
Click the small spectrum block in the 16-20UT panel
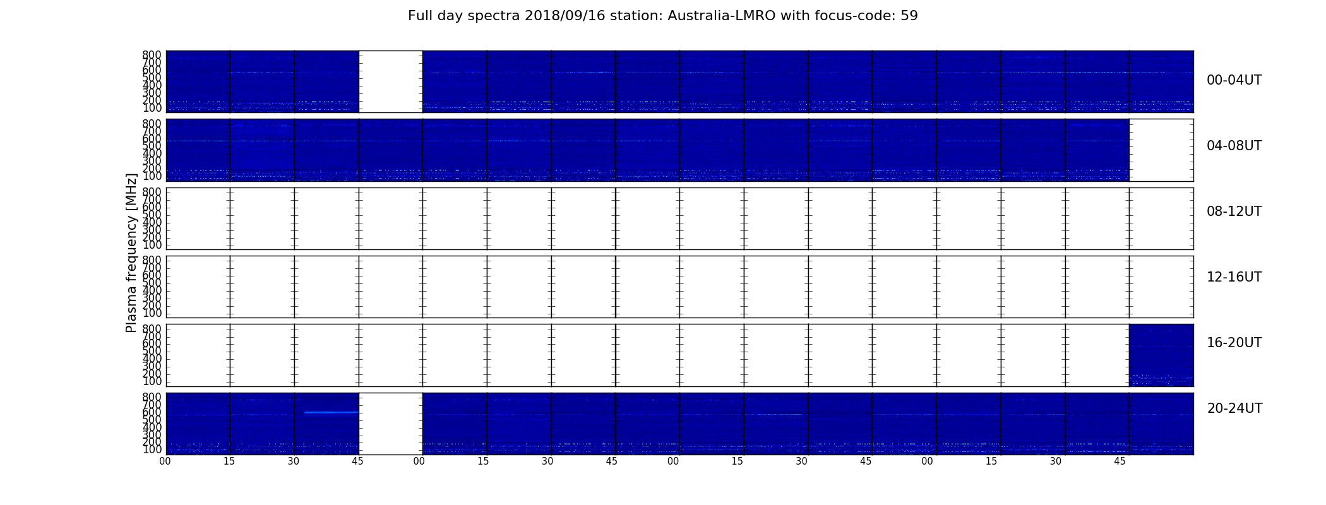(x=1161, y=355)
